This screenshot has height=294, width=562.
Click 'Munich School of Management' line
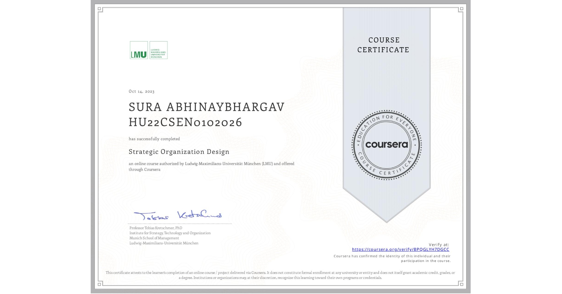(x=154, y=238)
